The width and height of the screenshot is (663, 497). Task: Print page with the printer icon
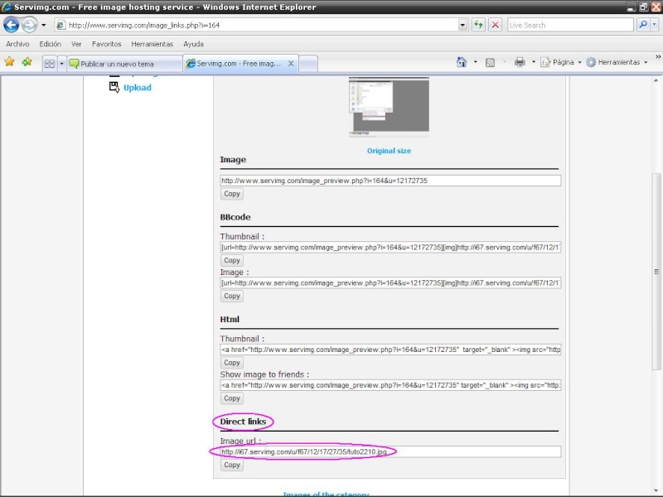coord(520,63)
